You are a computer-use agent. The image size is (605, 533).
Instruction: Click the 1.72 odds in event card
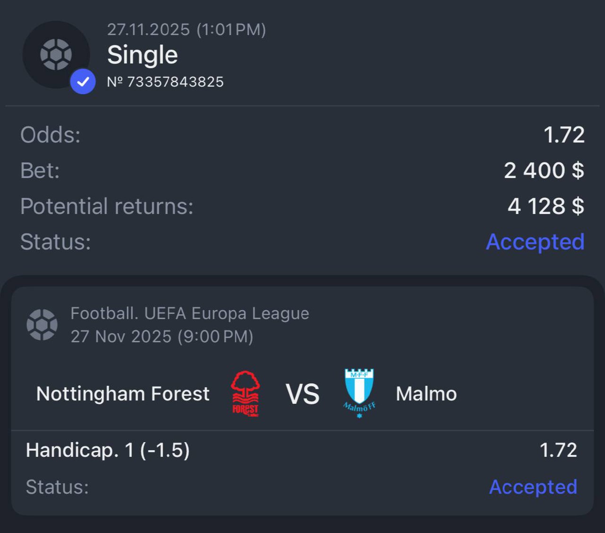[558, 450]
